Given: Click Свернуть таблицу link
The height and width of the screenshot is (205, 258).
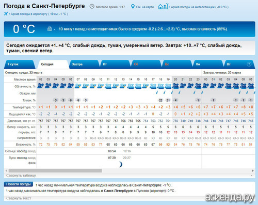Looking at the screenshot, I should pyautogui.click(x=21, y=176).
